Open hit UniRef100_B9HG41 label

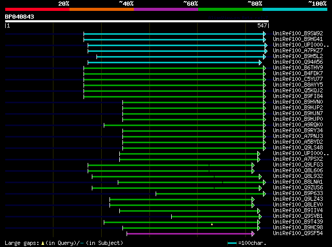[x=298, y=39]
